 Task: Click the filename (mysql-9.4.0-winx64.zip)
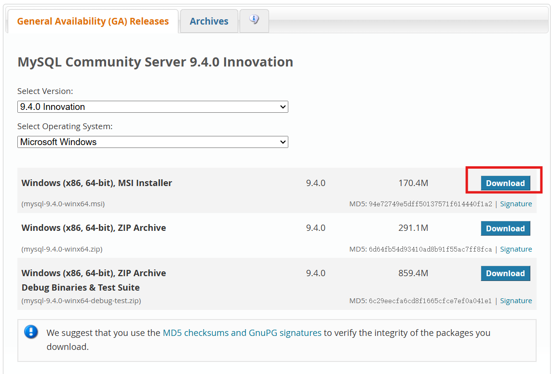(62, 249)
